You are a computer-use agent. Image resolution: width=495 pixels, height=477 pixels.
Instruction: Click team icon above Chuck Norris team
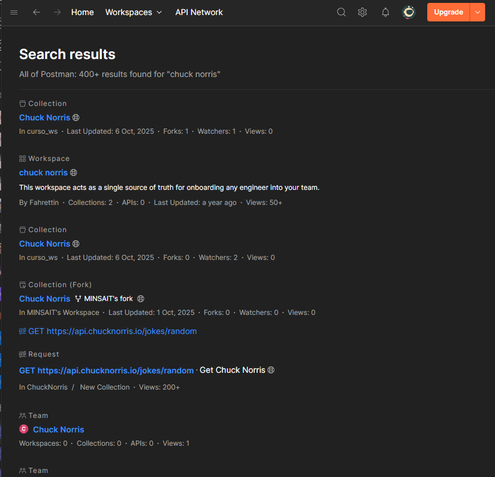coord(23,416)
